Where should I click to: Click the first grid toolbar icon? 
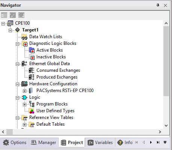tap(4, 15)
